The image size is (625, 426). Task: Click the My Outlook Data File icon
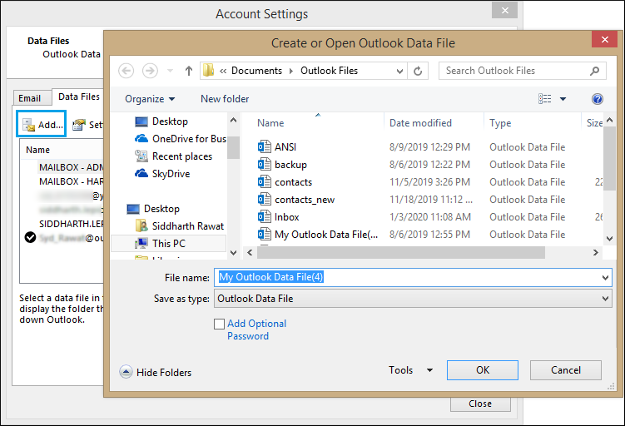tap(265, 235)
